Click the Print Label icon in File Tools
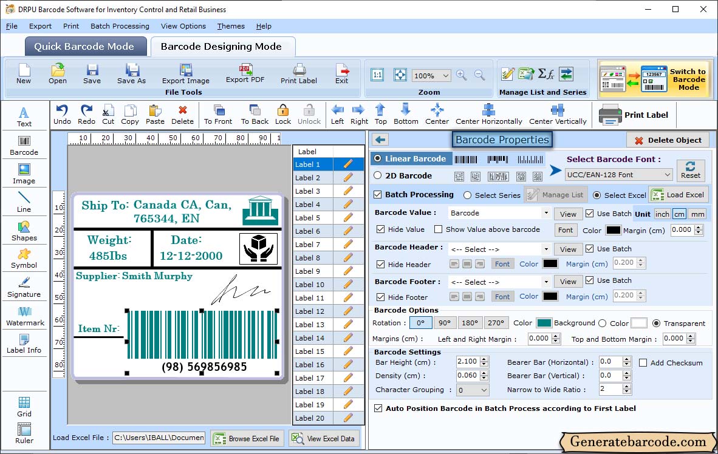Screen dimensions: 718x454 click(x=298, y=74)
